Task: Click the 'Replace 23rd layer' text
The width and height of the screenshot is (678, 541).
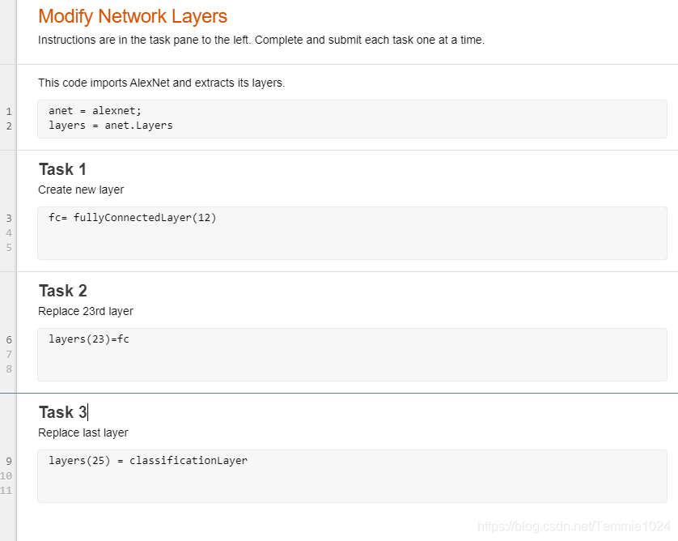Action: [x=86, y=311]
